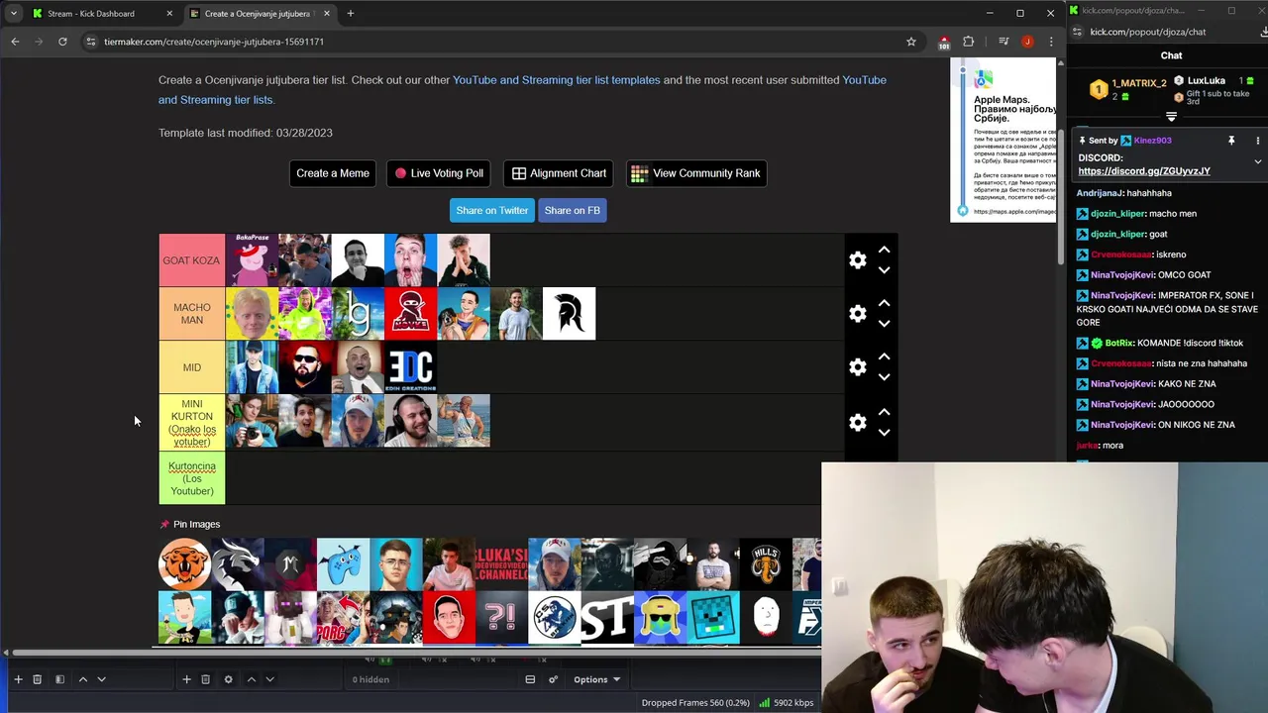Open Discord link in pinned chat message
Image resolution: width=1268 pixels, height=713 pixels.
[1144, 171]
